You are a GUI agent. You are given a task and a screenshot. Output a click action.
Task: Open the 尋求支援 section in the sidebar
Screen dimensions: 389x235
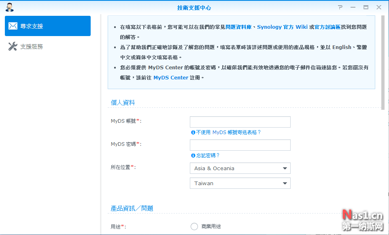tap(48, 26)
